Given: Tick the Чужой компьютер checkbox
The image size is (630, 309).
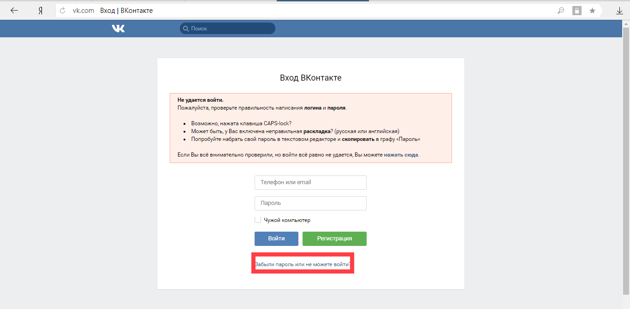Looking at the screenshot, I should [258, 220].
